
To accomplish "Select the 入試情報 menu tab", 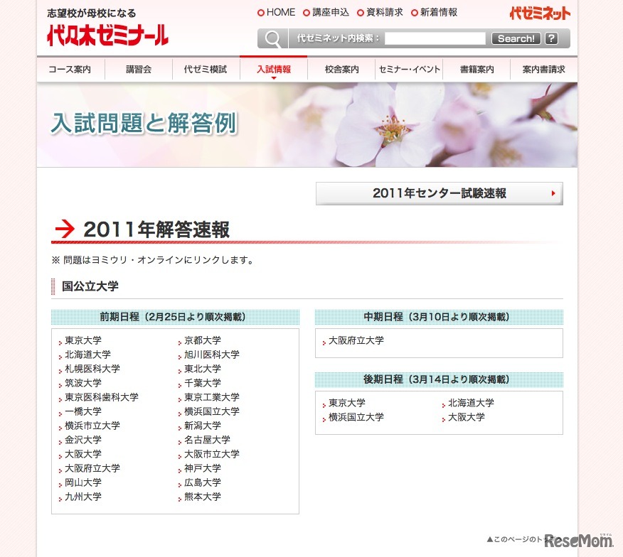I will point(274,70).
